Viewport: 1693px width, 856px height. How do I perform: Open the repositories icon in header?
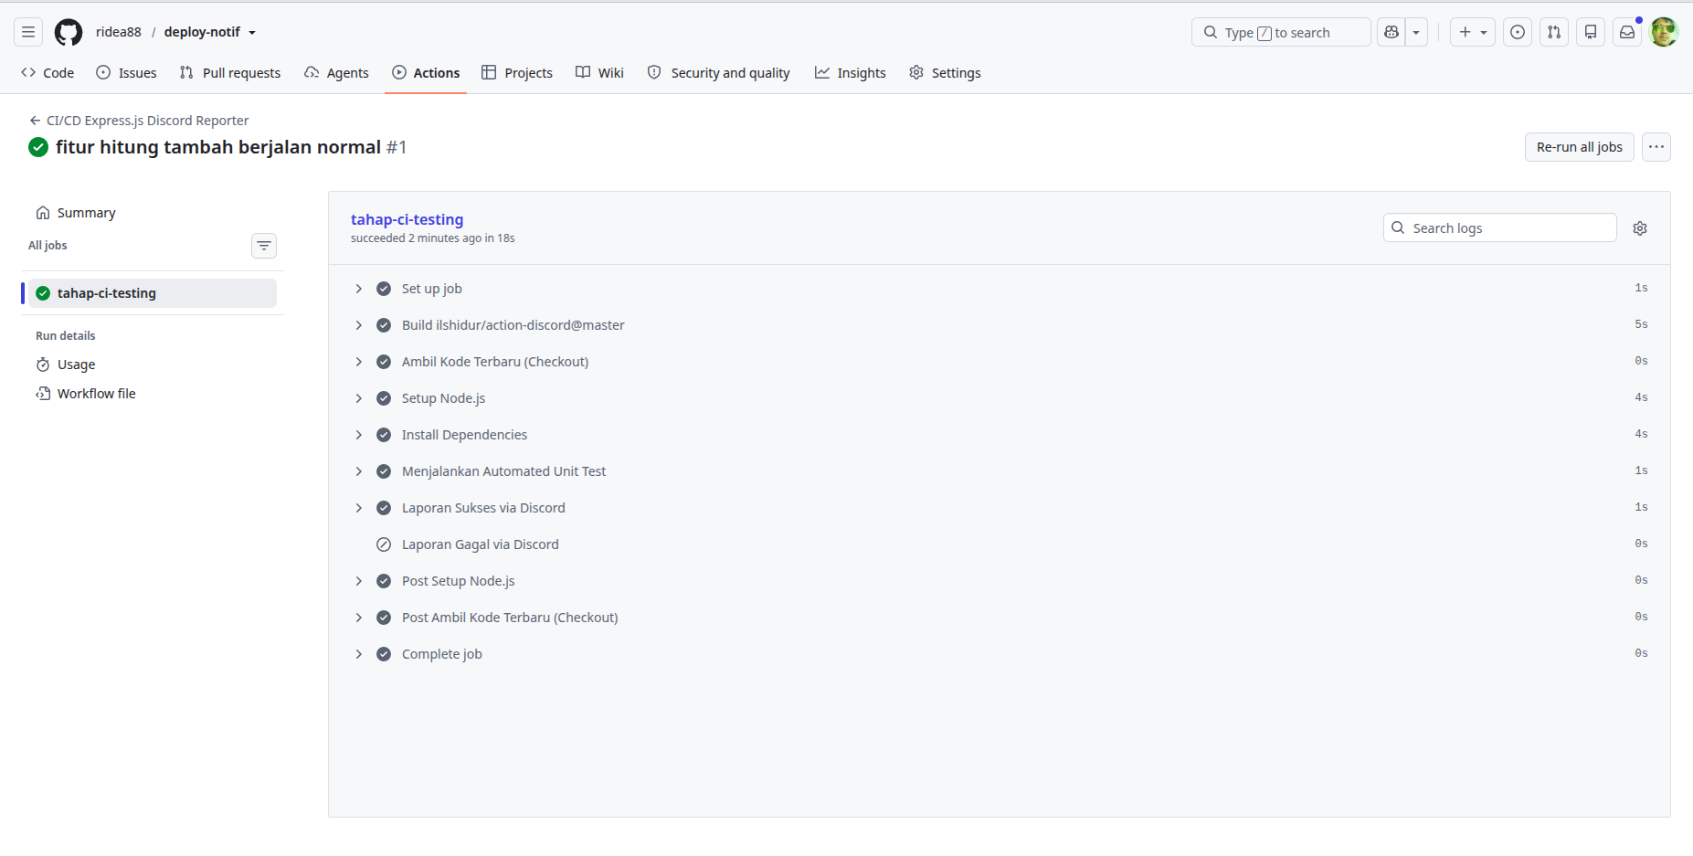(1591, 32)
